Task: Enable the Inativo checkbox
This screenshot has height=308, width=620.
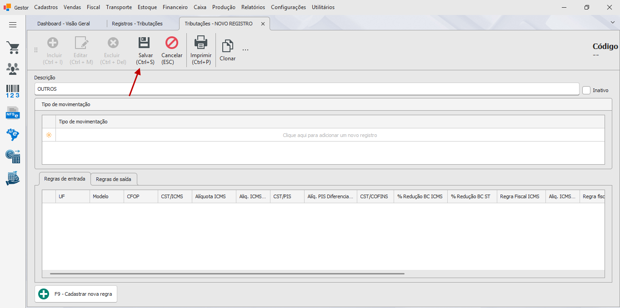Action: tap(586, 90)
